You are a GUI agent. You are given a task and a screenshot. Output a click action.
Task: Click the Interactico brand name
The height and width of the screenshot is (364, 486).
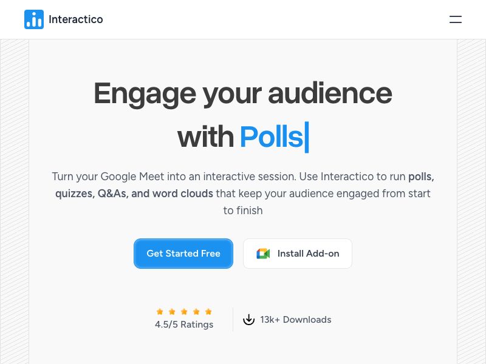coord(76,19)
